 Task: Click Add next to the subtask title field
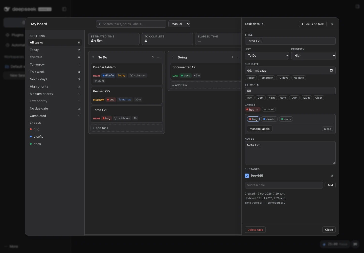330,185
